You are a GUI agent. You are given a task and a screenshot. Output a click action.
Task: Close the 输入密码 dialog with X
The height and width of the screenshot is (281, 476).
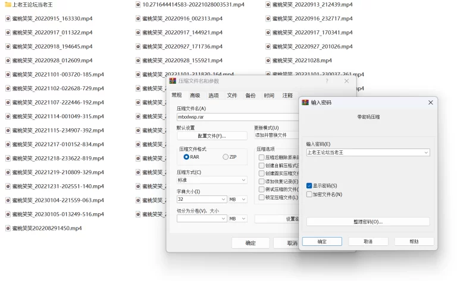430,102
